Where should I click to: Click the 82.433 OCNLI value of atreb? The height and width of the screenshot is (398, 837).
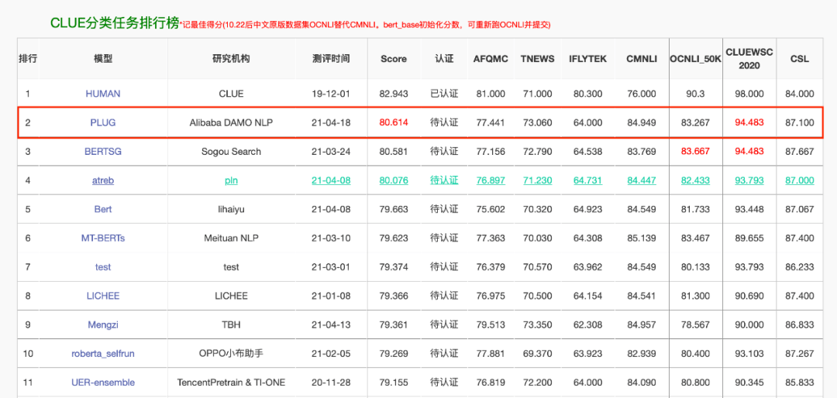click(x=695, y=180)
